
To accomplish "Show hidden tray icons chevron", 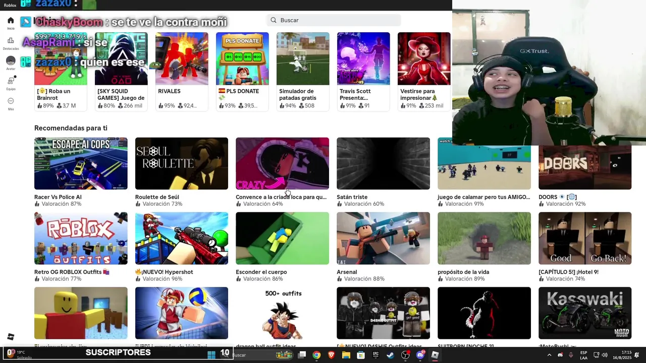I will tap(549, 355).
